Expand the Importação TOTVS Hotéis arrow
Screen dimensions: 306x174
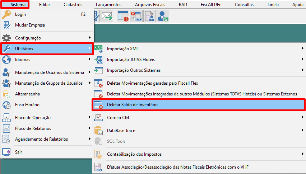[x=302, y=59]
